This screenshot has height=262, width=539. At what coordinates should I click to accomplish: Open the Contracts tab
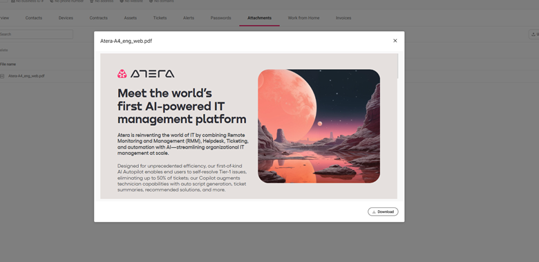tap(99, 18)
